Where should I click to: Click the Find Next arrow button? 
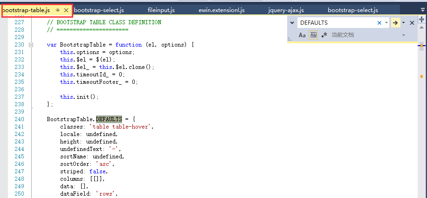coord(395,23)
